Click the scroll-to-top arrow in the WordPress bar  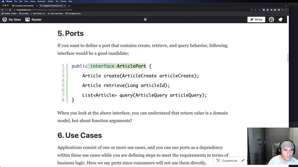coord(145,19)
